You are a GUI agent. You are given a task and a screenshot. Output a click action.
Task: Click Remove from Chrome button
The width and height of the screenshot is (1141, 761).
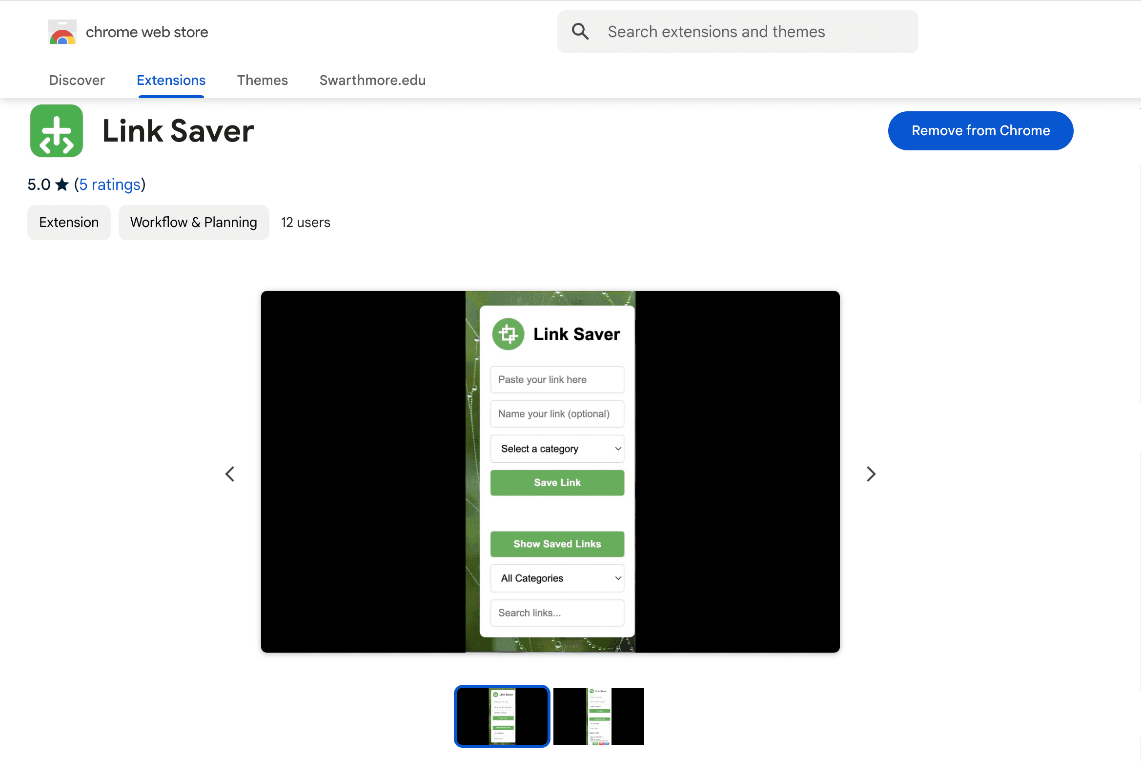[x=980, y=130]
